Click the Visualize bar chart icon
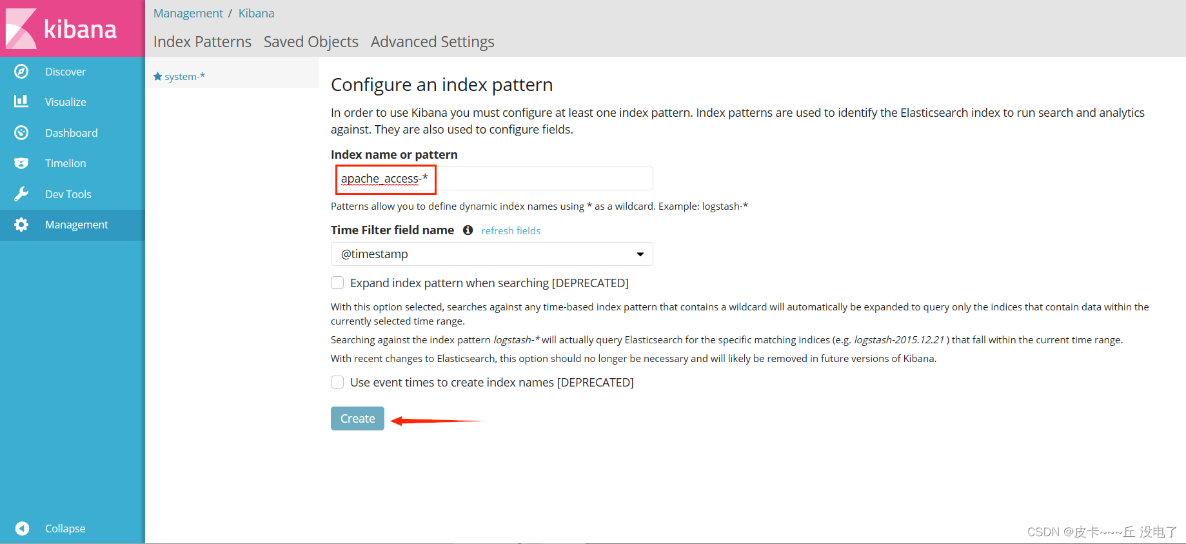This screenshot has width=1186, height=544. click(x=21, y=101)
